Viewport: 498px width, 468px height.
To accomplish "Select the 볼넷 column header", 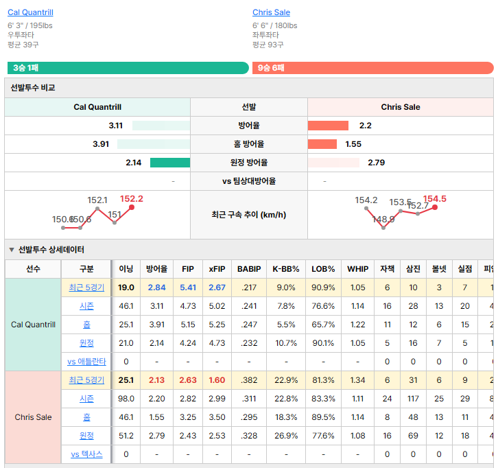I will tap(439, 269).
